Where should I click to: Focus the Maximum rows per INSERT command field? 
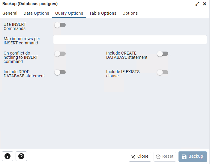tap(130, 40)
